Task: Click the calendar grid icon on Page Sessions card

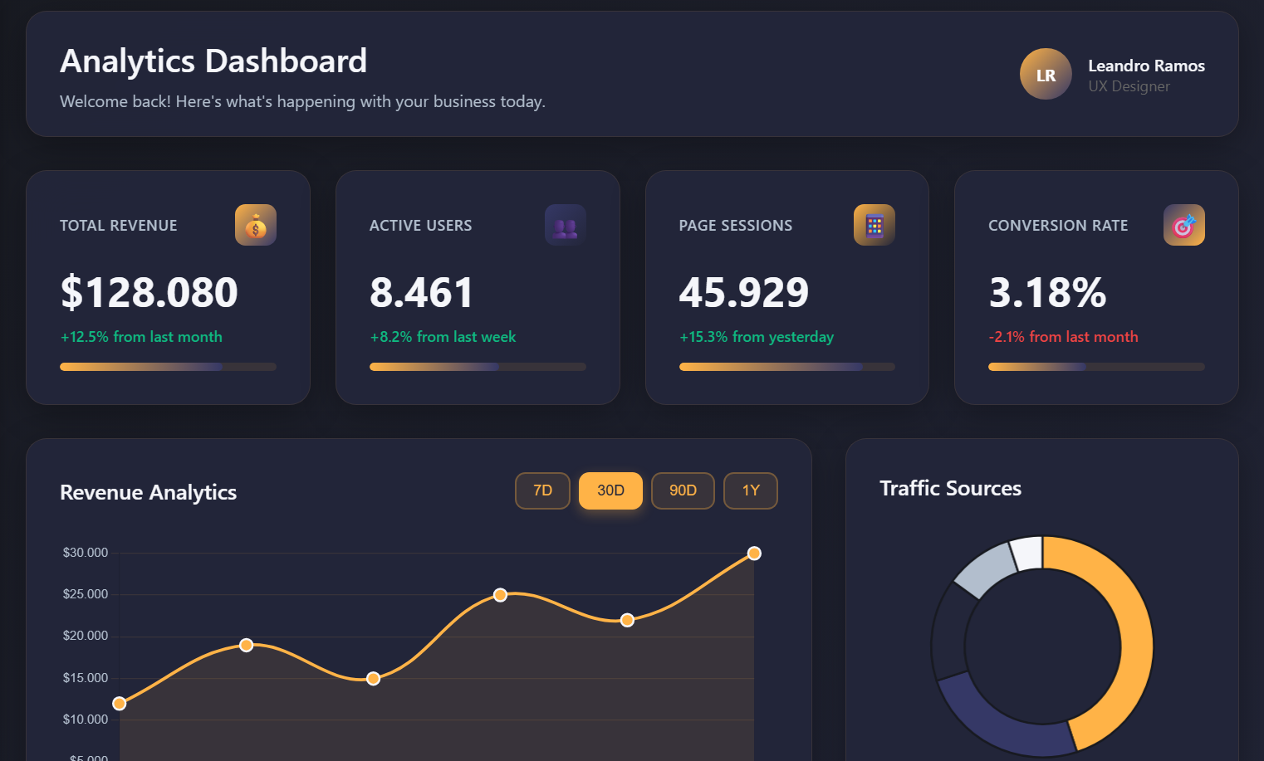Action: pos(874,224)
